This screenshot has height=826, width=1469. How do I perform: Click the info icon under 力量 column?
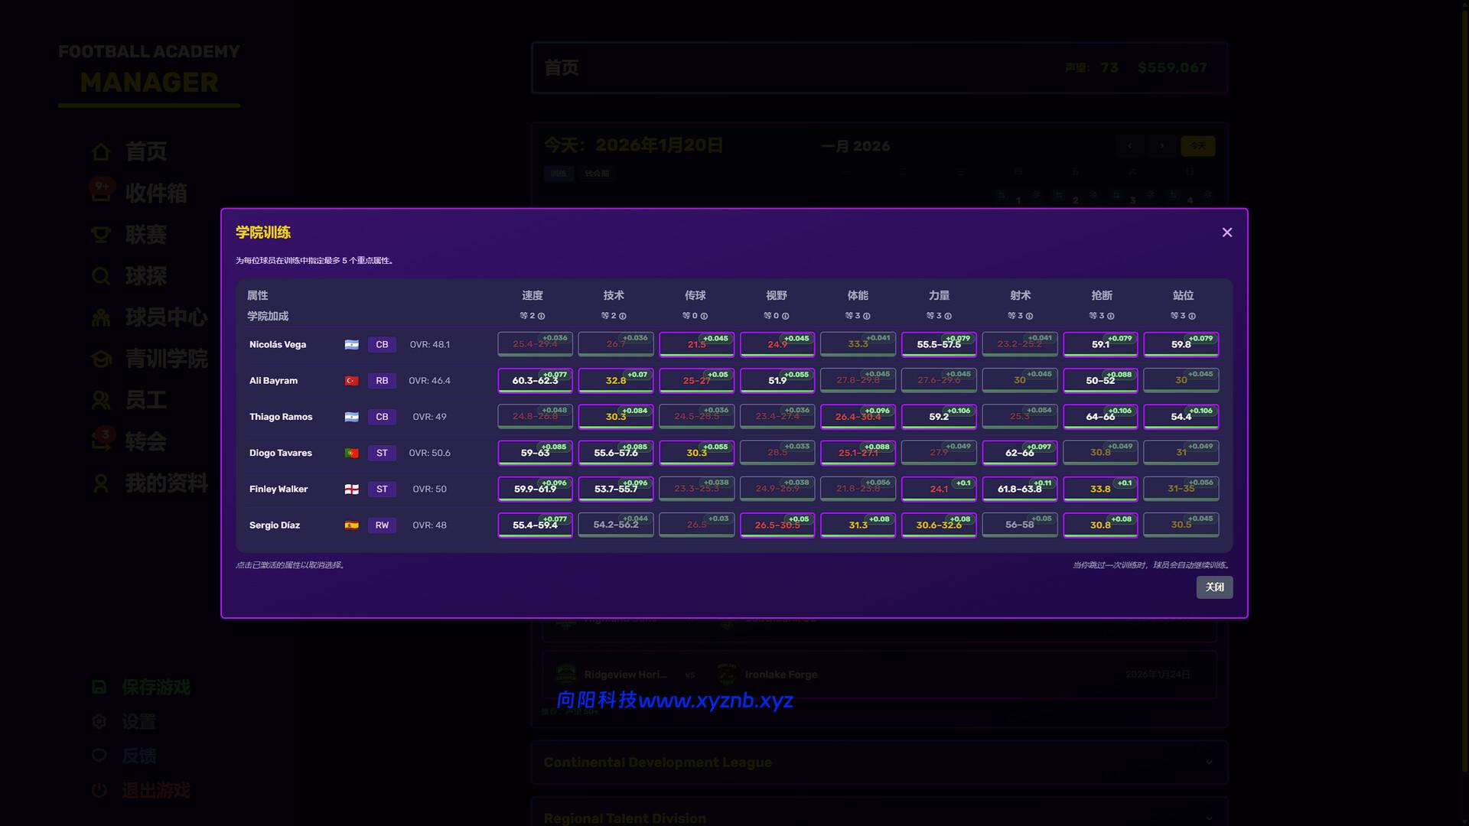click(x=948, y=316)
